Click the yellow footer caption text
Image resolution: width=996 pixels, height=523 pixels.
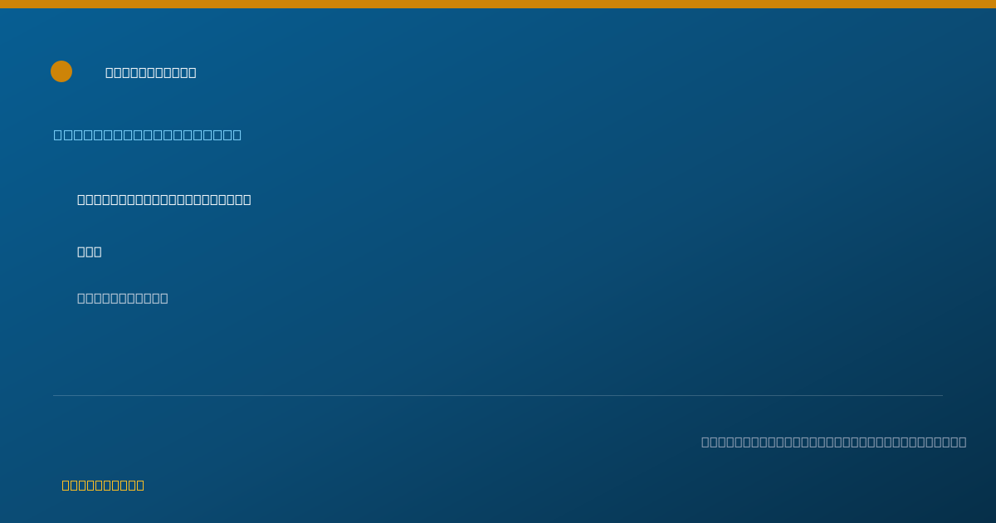click(103, 485)
